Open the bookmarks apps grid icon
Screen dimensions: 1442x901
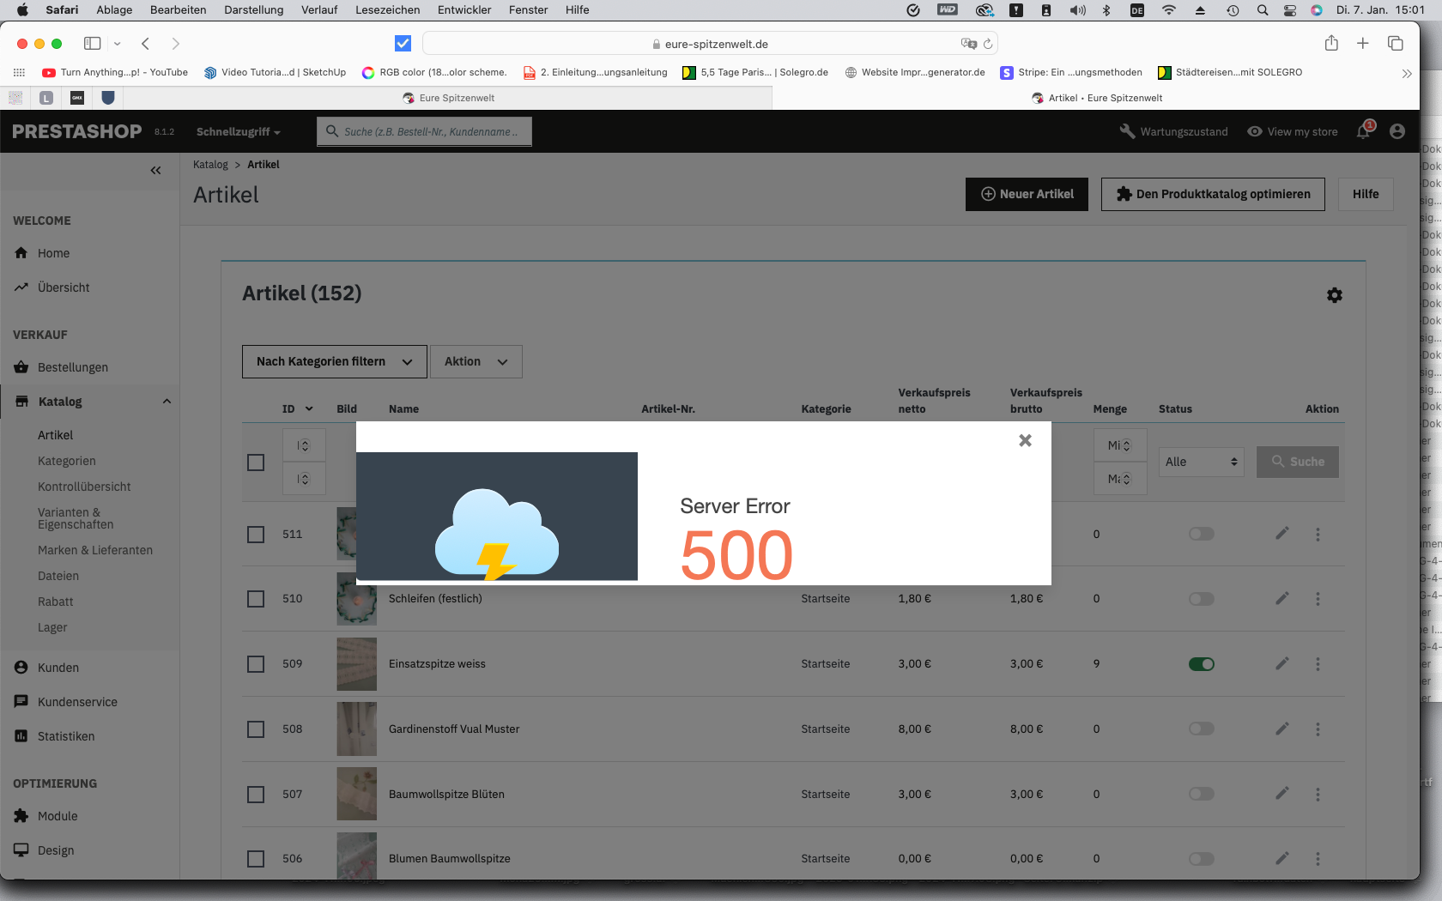[x=19, y=73]
